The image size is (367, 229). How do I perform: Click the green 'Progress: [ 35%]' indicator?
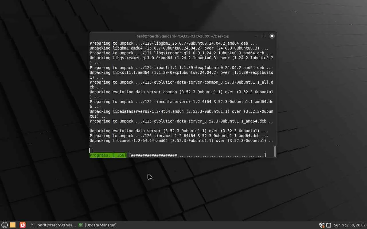pyautogui.click(x=108, y=155)
